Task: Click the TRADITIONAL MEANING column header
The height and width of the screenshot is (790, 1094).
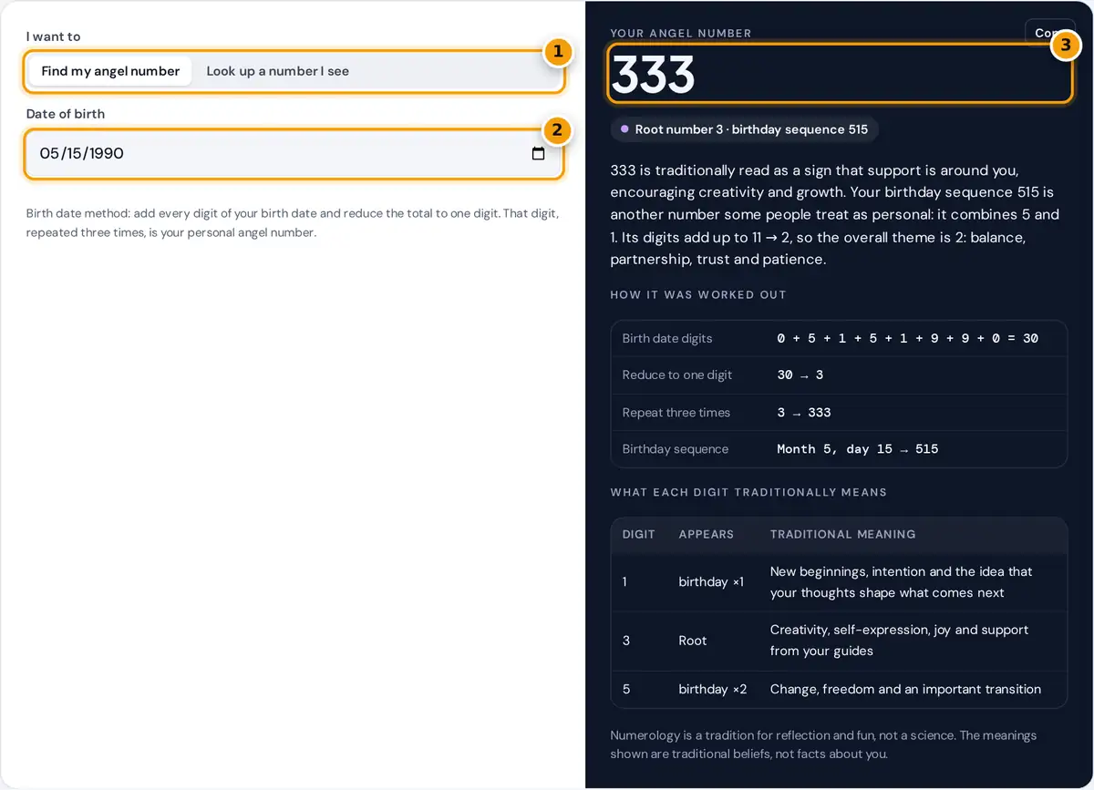Action: tap(843, 534)
